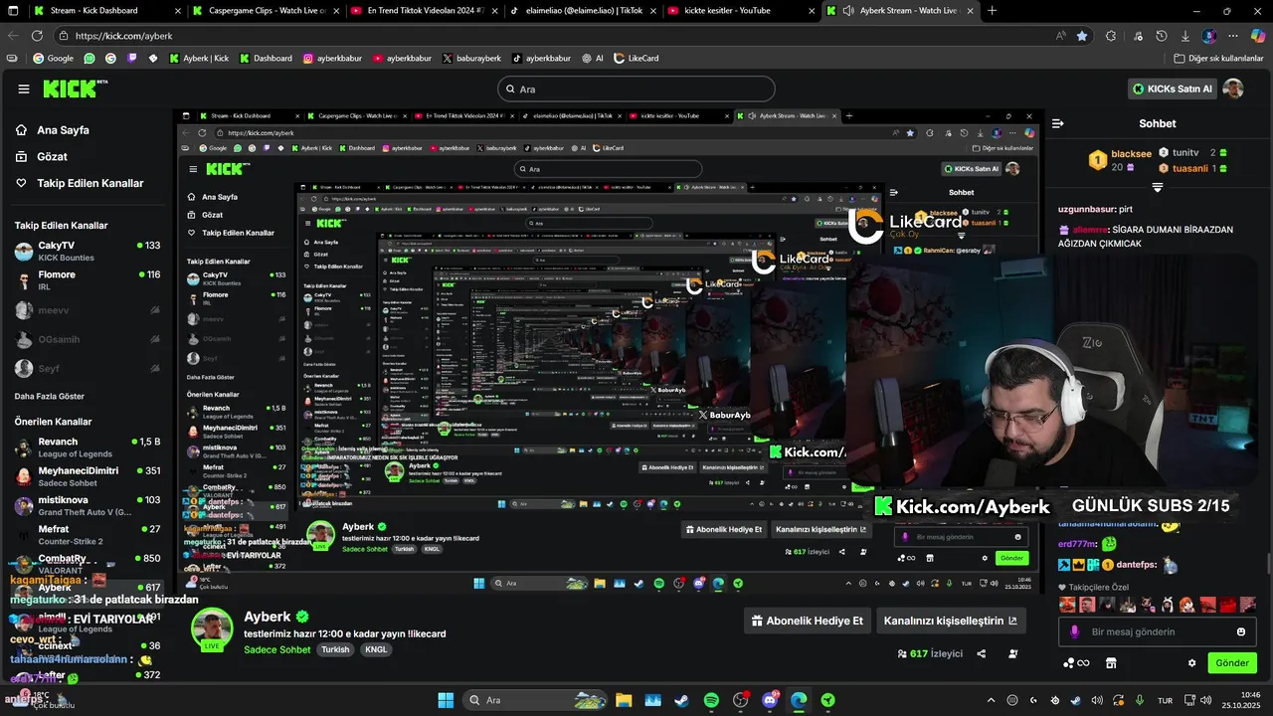Open the emoji picker in chat
The image size is (1273, 716).
(x=1241, y=631)
